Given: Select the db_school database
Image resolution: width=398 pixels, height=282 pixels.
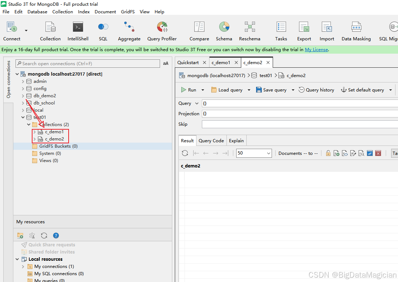Looking at the screenshot, I should [x=44, y=103].
